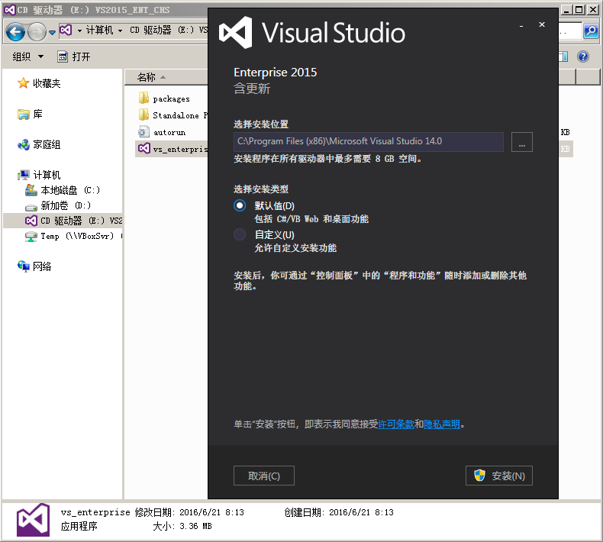This screenshot has height=542, width=603.
Task: Open the 组织 organize menu
Action: coord(27,56)
